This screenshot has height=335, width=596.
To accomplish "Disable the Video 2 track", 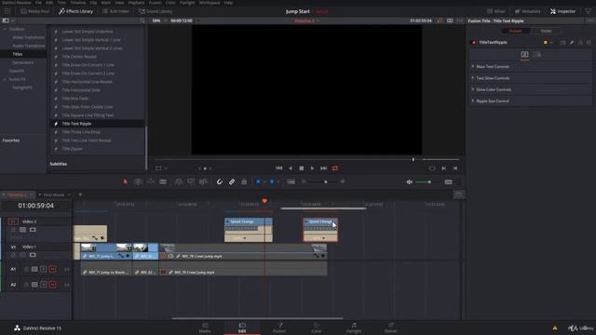I will tap(33, 230).
